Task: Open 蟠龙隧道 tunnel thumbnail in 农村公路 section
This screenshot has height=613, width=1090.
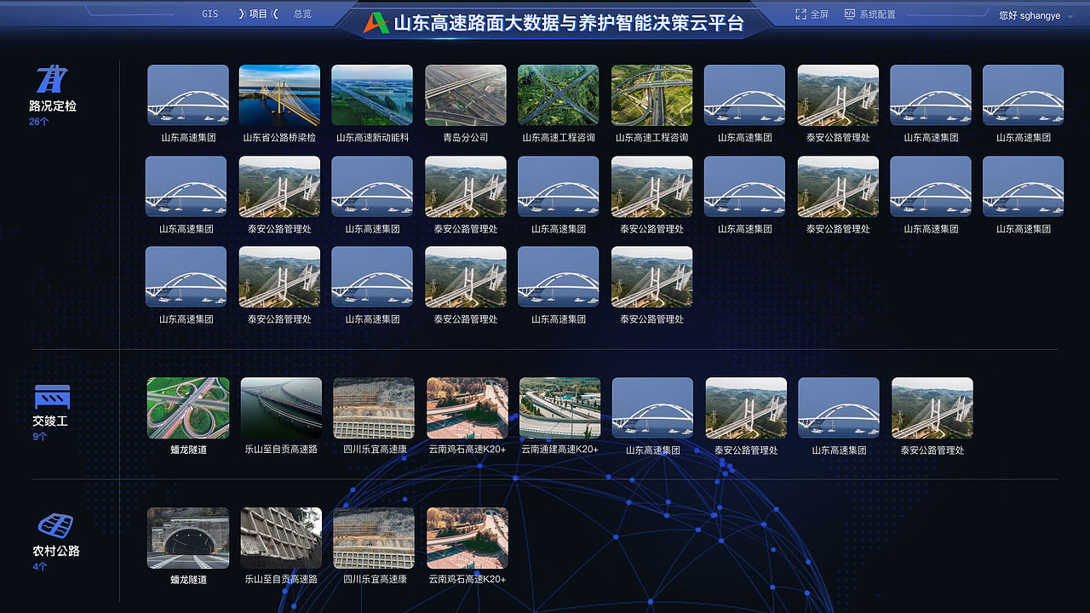Action: point(188,538)
